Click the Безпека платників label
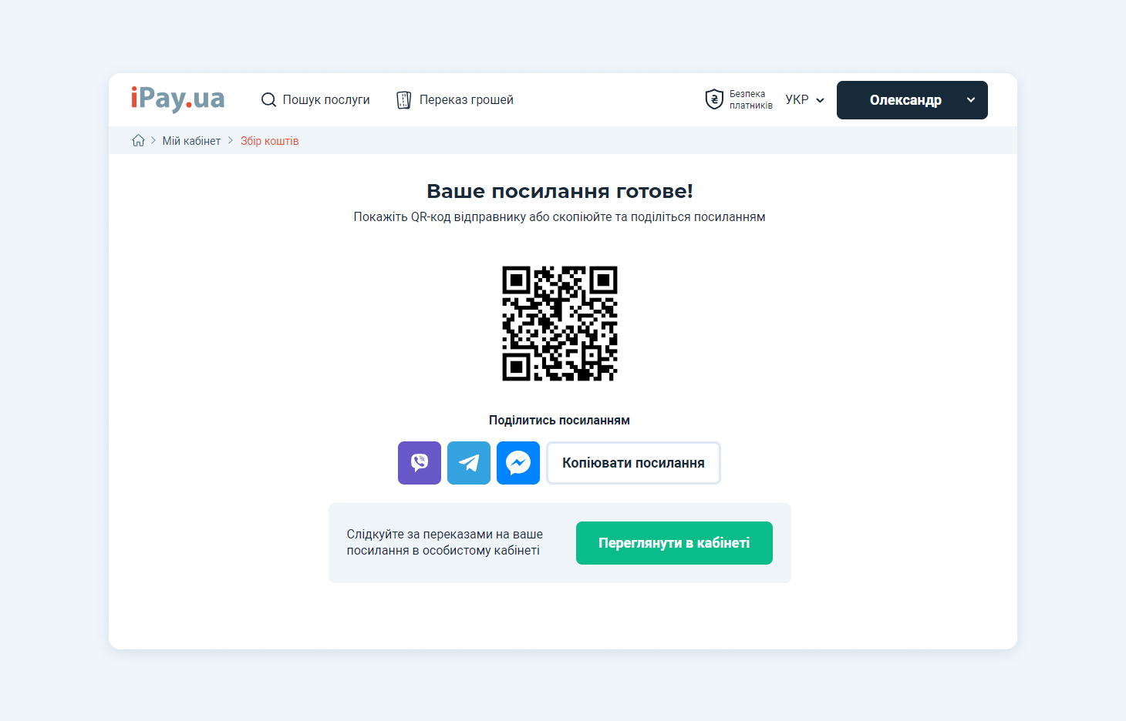This screenshot has height=721, width=1126. pyautogui.click(x=751, y=100)
